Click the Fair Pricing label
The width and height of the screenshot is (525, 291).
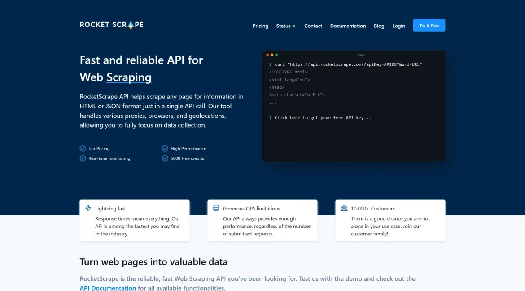point(99,149)
